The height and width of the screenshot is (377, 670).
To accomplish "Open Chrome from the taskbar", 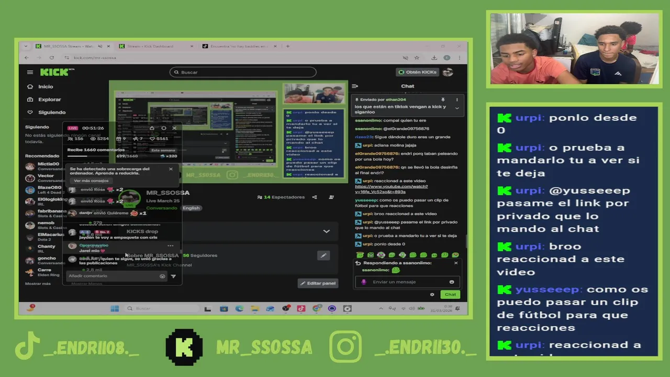I will [x=316, y=308].
